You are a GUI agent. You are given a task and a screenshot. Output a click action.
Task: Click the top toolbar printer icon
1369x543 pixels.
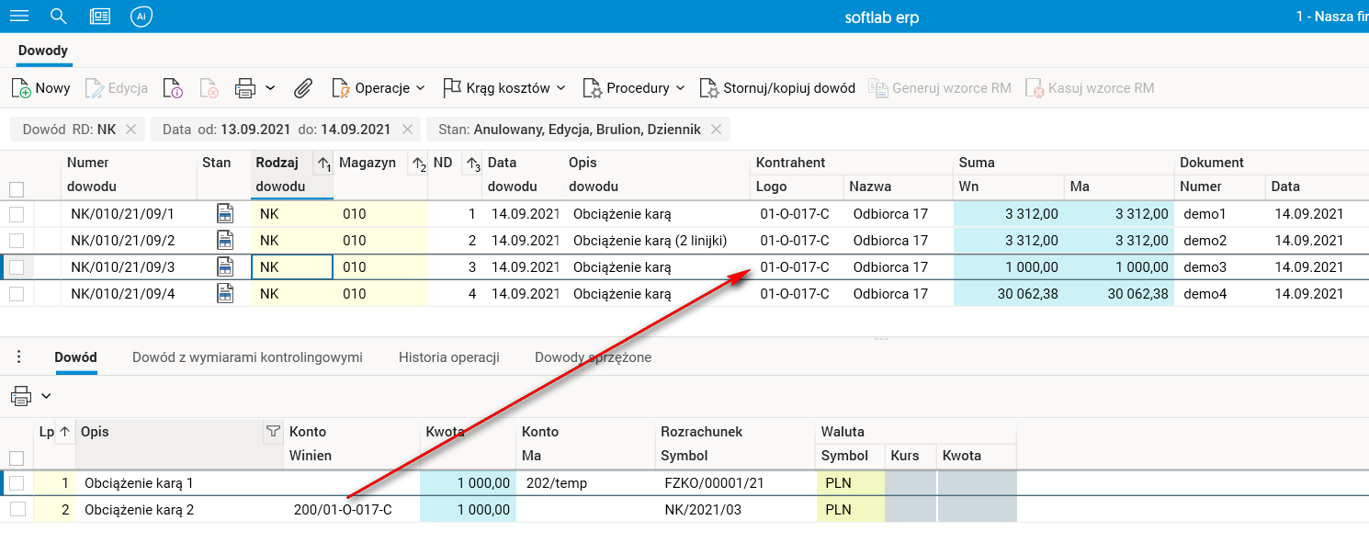[245, 88]
